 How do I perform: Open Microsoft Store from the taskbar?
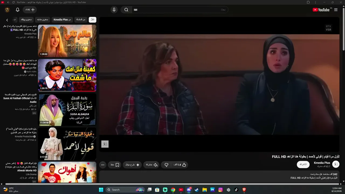(x=157, y=190)
